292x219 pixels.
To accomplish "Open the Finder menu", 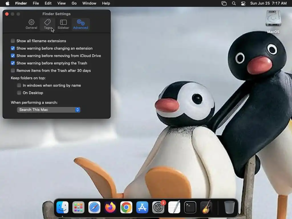I will (x=21, y=3).
